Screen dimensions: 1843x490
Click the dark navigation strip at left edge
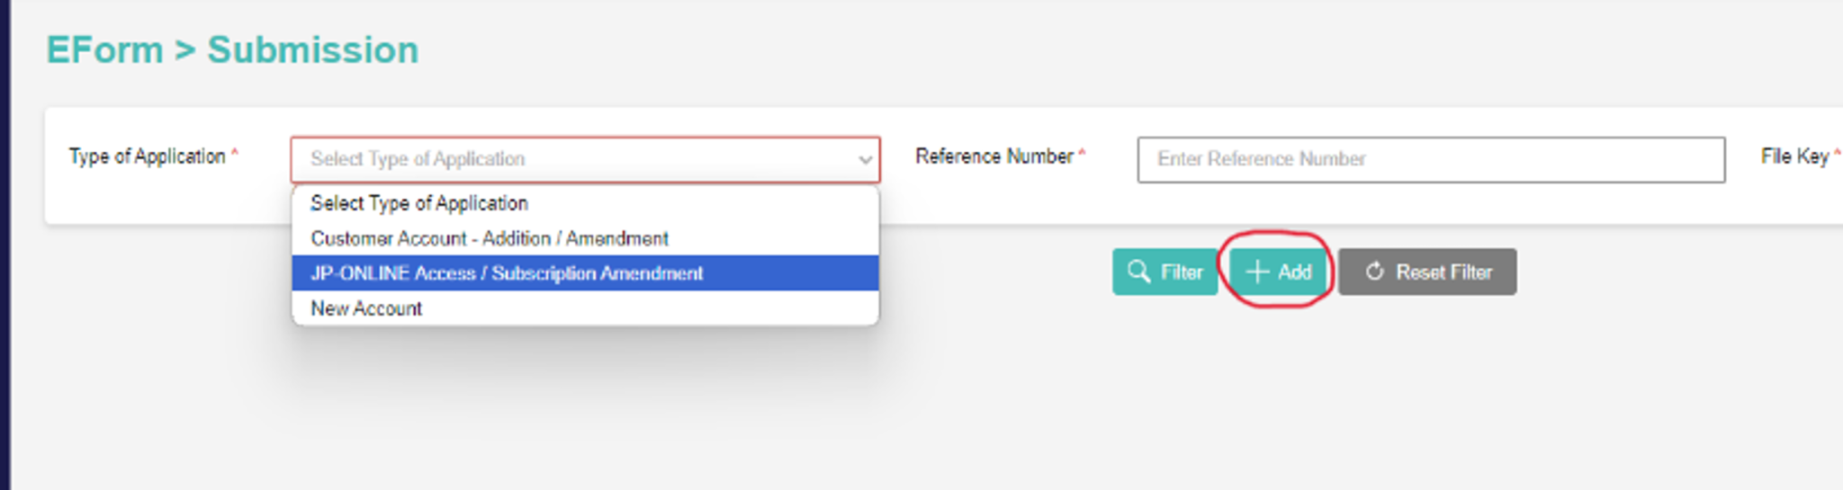tap(4, 245)
